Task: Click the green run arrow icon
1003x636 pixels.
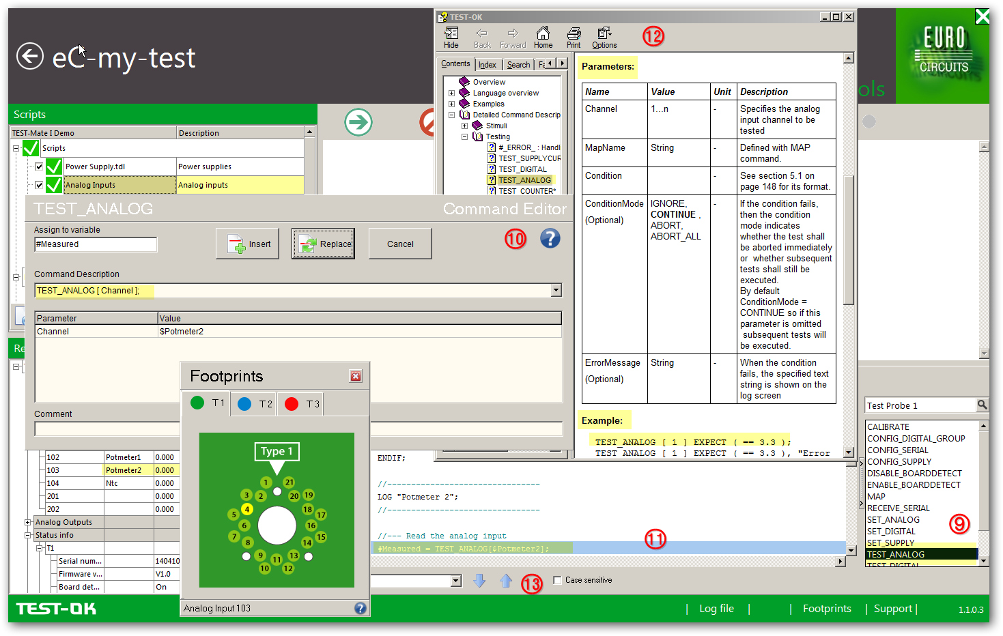Action: pyautogui.click(x=358, y=122)
